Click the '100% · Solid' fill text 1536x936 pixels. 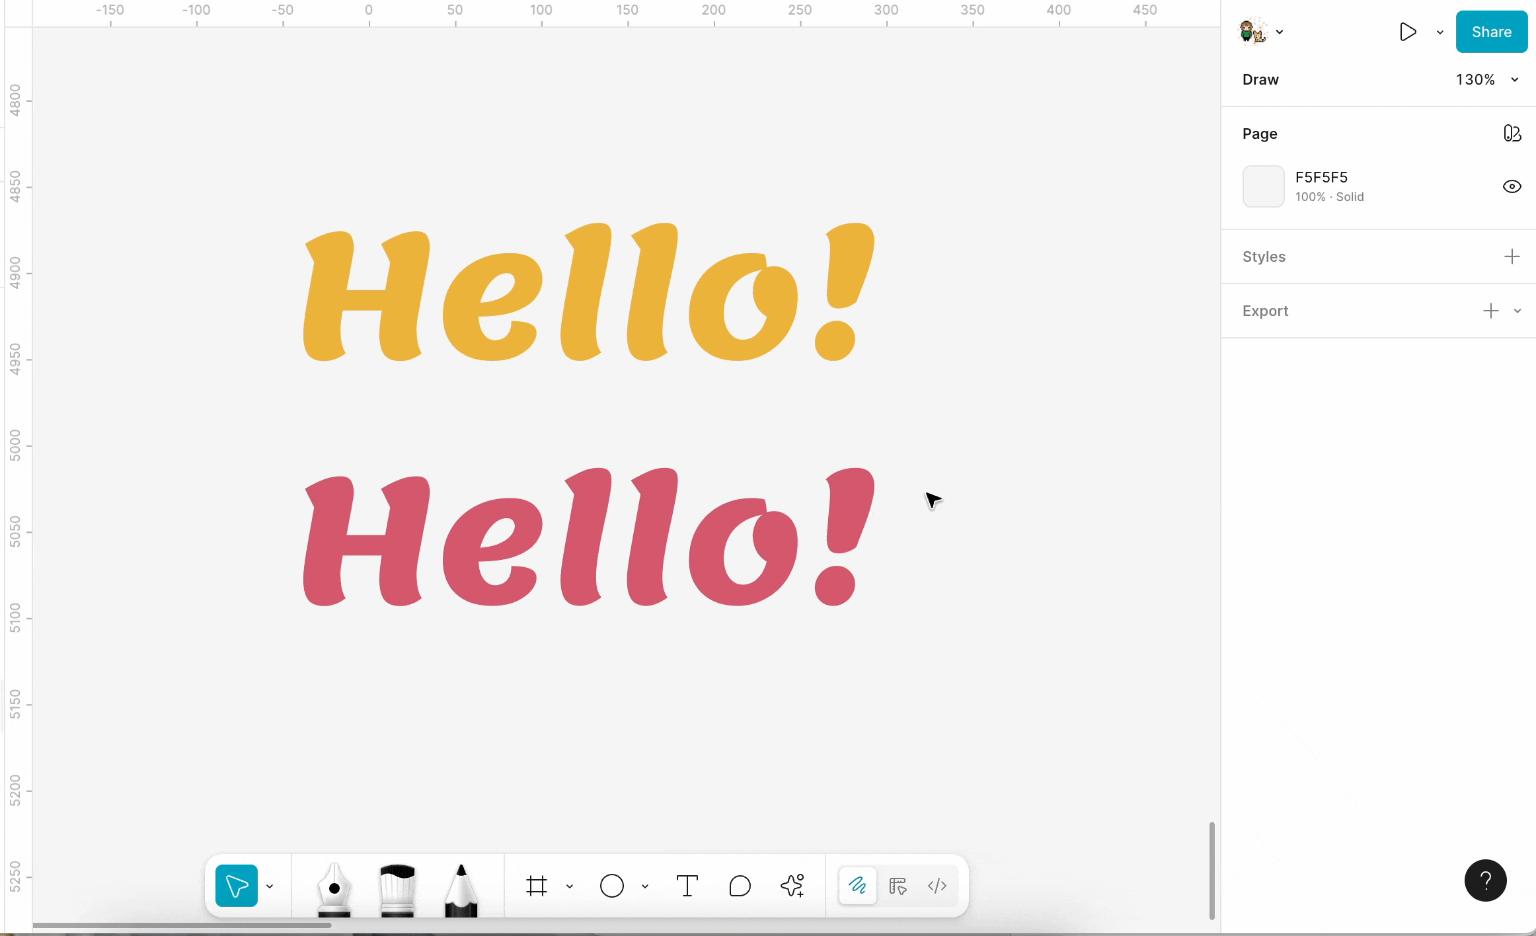1330,197
